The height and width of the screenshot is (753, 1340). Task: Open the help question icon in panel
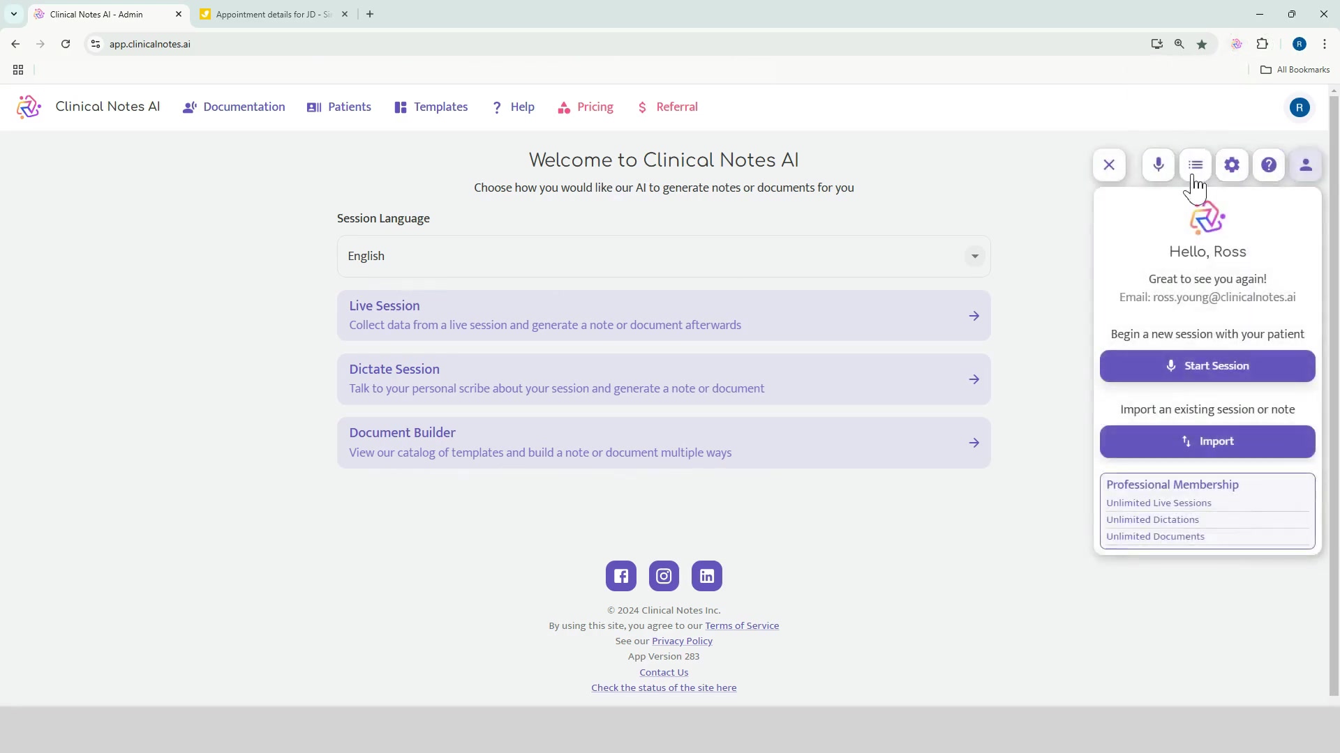(x=1269, y=165)
